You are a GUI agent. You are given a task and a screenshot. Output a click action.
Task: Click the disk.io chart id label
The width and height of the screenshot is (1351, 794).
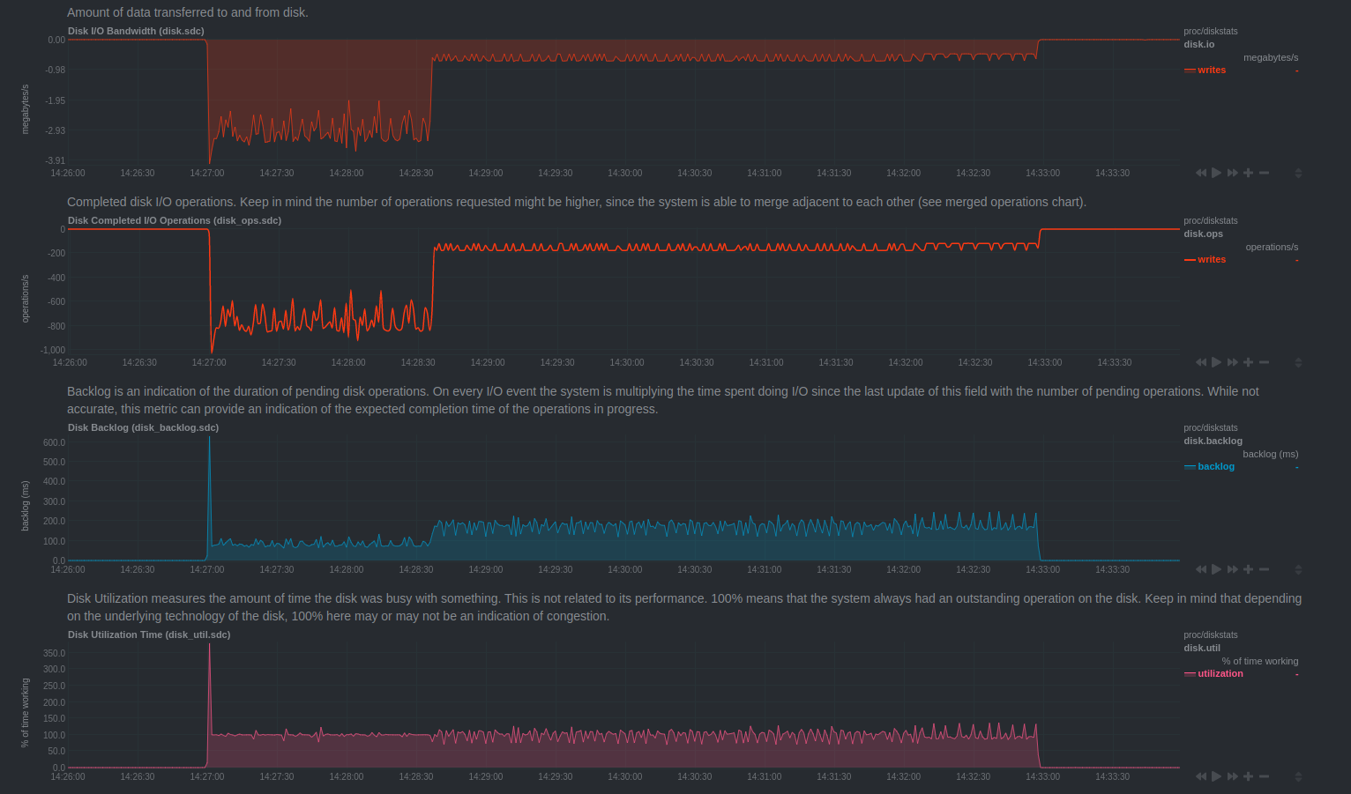(1198, 44)
